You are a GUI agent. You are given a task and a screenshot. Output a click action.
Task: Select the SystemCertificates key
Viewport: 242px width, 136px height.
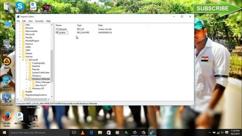coord(41,73)
